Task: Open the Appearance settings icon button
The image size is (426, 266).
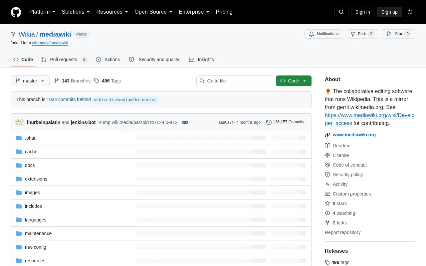Action: point(410,12)
